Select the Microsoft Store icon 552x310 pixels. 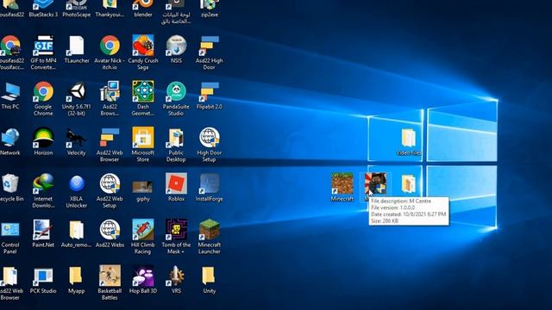point(143,145)
